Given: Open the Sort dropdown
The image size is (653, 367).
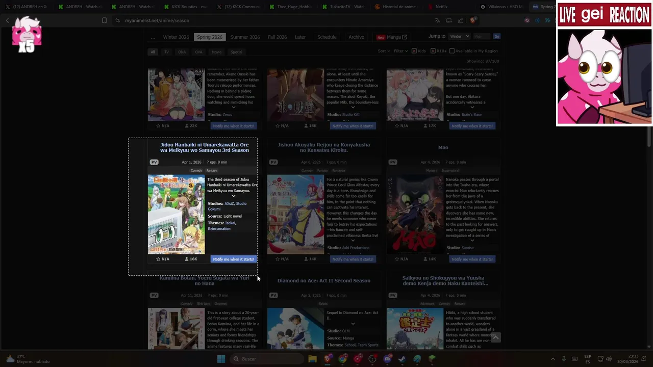Looking at the screenshot, I should pyautogui.click(x=383, y=51).
